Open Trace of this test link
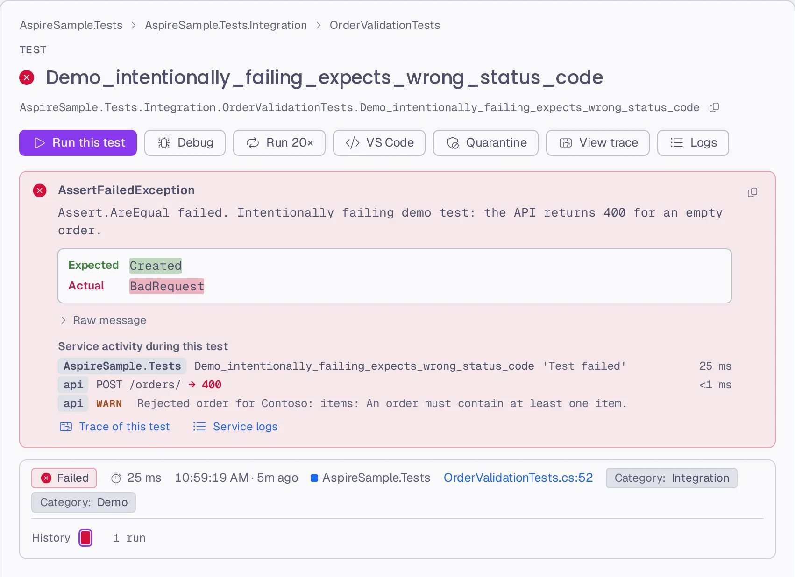This screenshot has height=577, width=795. (115, 427)
